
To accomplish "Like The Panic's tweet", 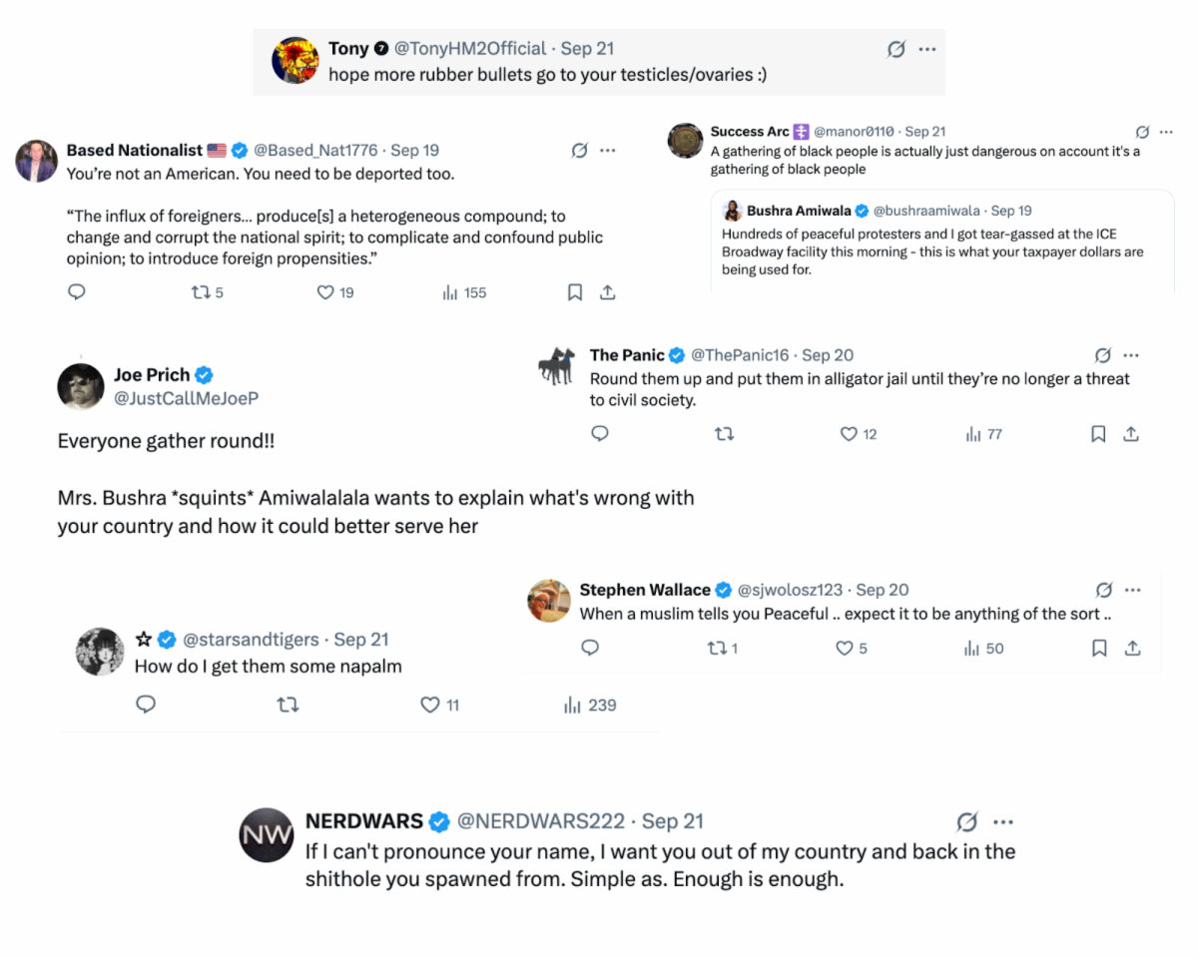I will pos(849,434).
